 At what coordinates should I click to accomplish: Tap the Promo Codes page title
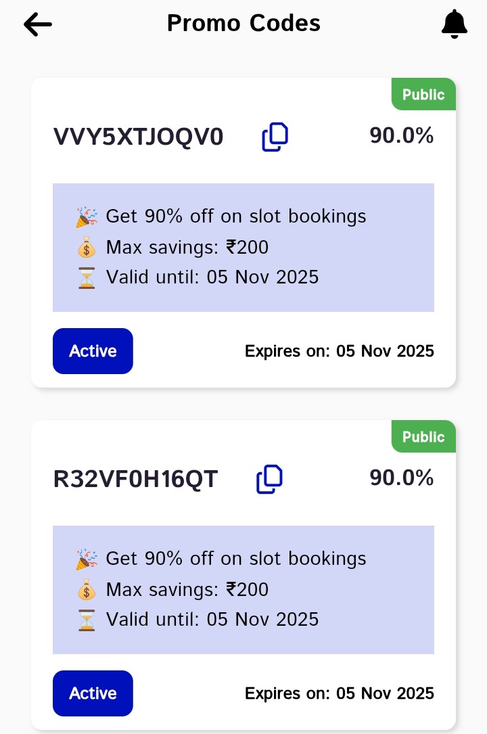243,24
